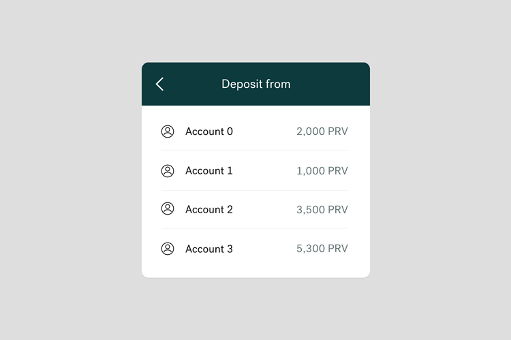
Task: Select the Account 1 label
Action: coord(209,171)
